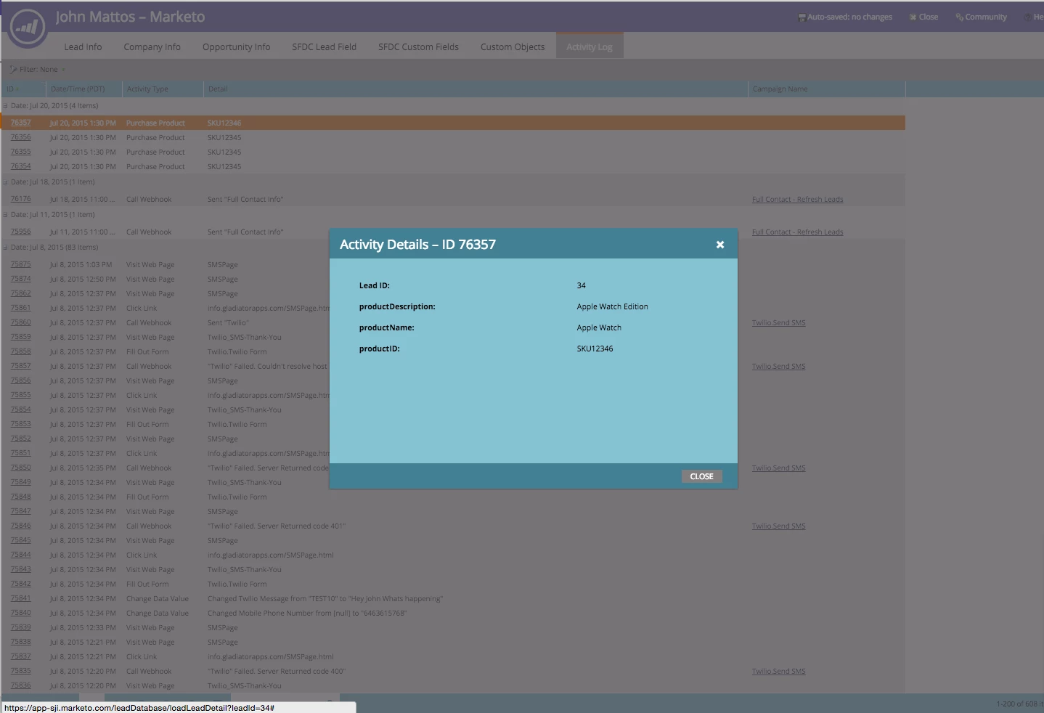Open Full Contact - Refresh Leads link in row 76176
The height and width of the screenshot is (713, 1044).
click(x=797, y=199)
